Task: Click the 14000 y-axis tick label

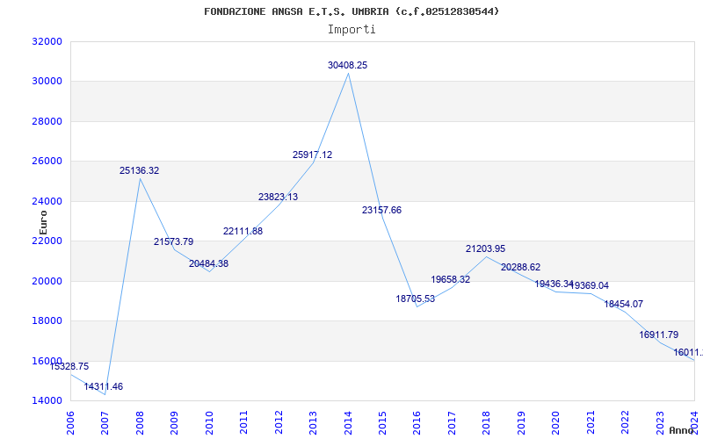Action: (47, 401)
